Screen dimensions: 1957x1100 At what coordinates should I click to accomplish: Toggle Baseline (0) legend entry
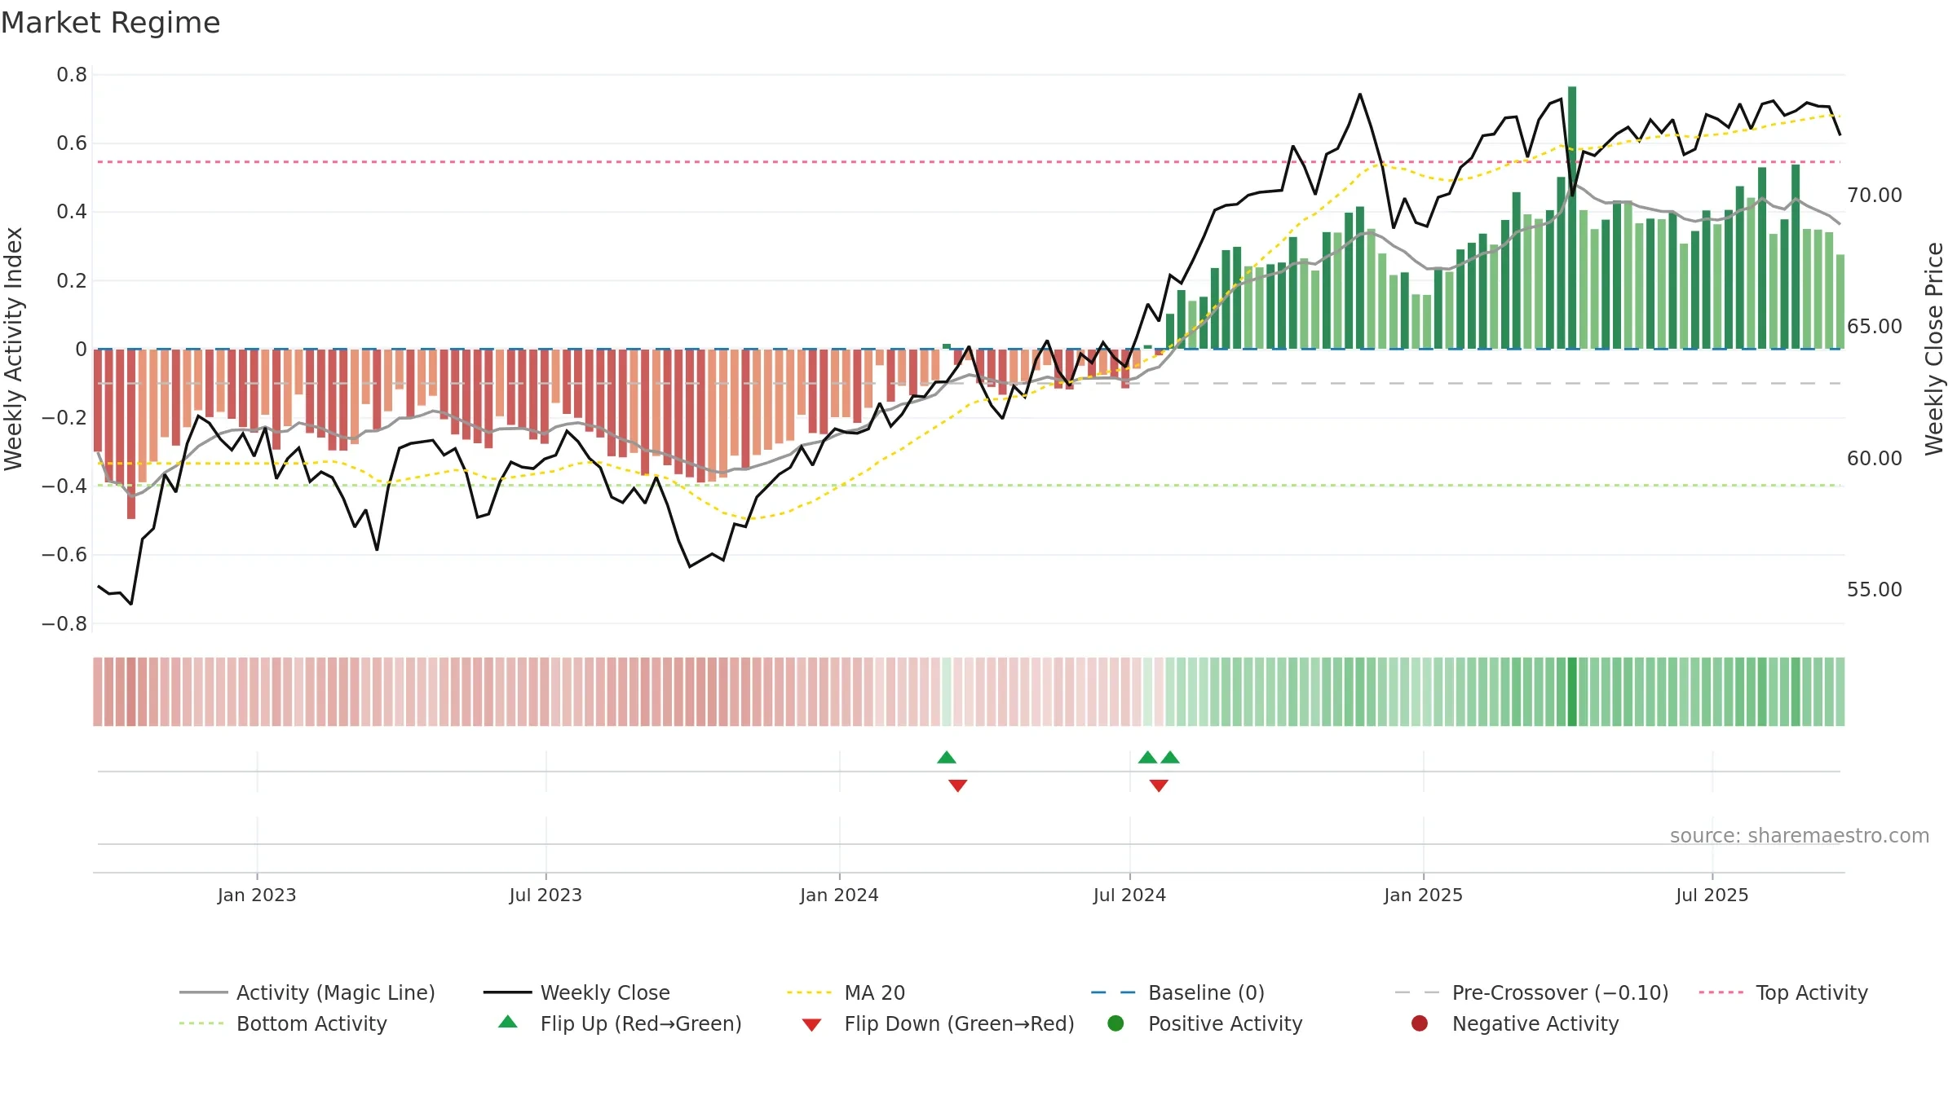tap(1177, 992)
